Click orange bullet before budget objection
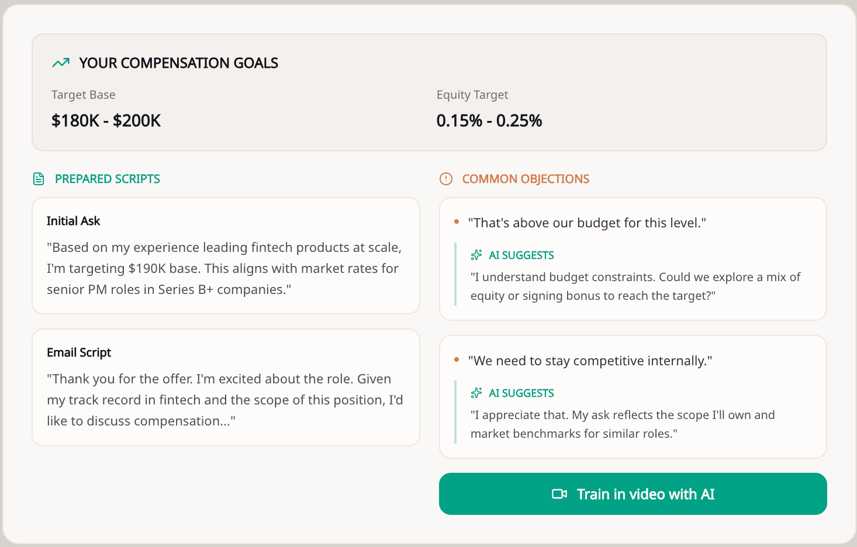Screen dimensions: 857x547 coord(457,222)
